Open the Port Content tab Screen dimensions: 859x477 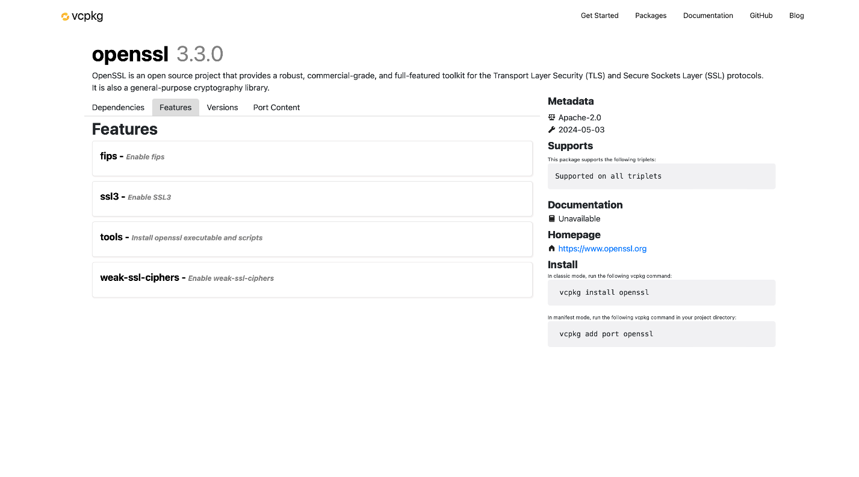click(276, 107)
